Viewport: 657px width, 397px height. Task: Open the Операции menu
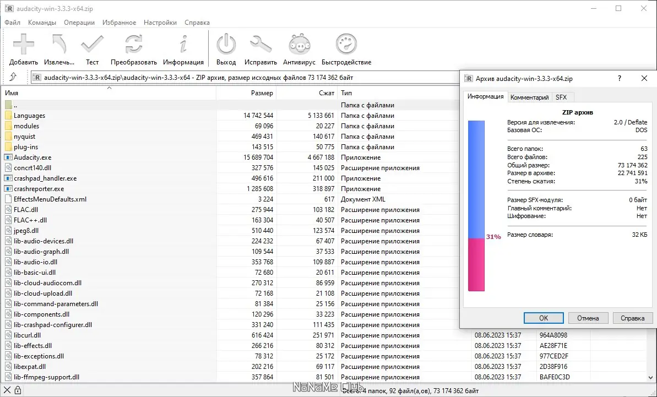79,23
